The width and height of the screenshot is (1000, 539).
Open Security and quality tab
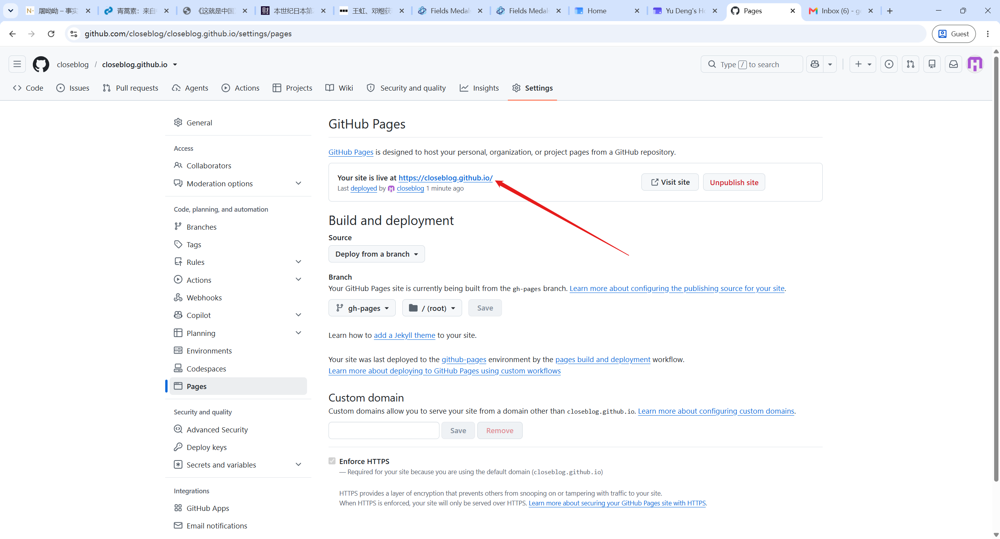(x=407, y=88)
